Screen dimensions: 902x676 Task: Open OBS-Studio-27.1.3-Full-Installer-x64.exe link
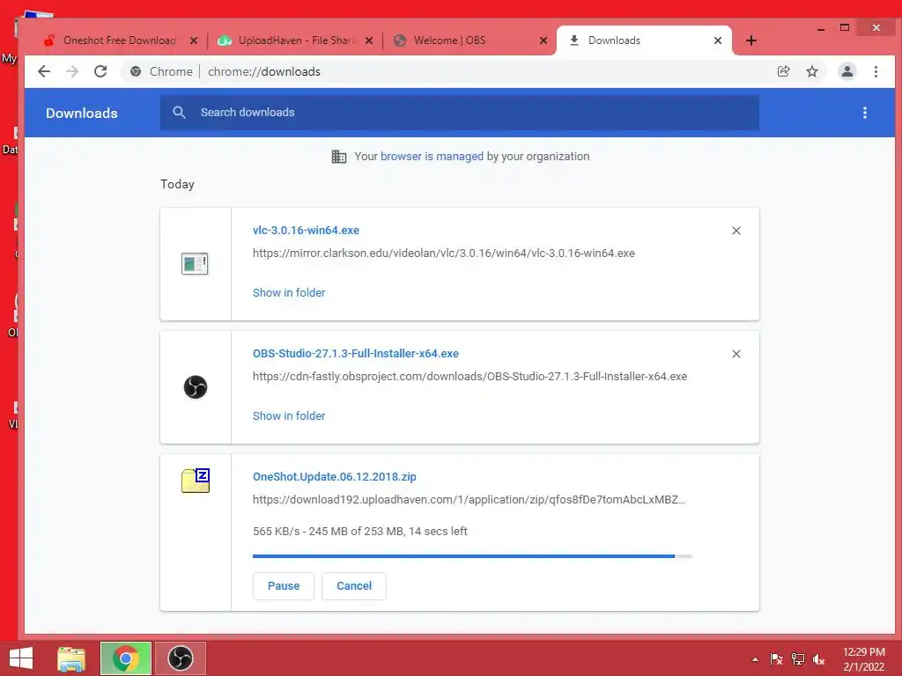[x=356, y=354]
